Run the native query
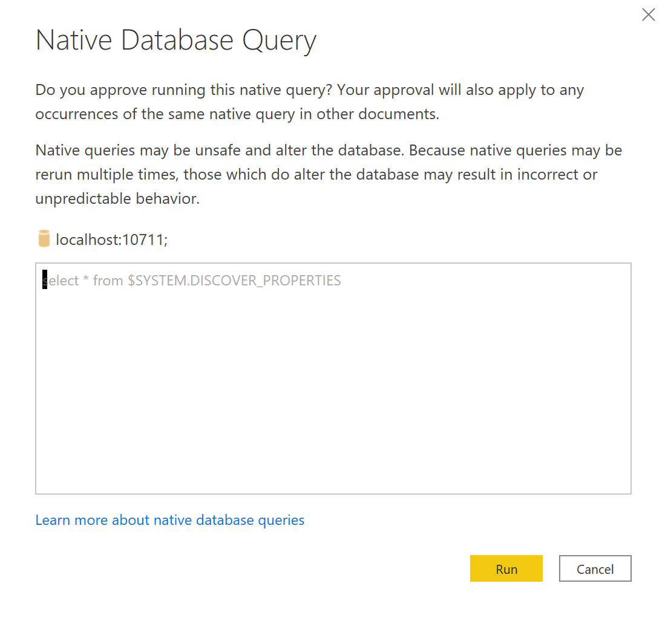The height and width of the screenshot is (618, 668). [506, 568]
